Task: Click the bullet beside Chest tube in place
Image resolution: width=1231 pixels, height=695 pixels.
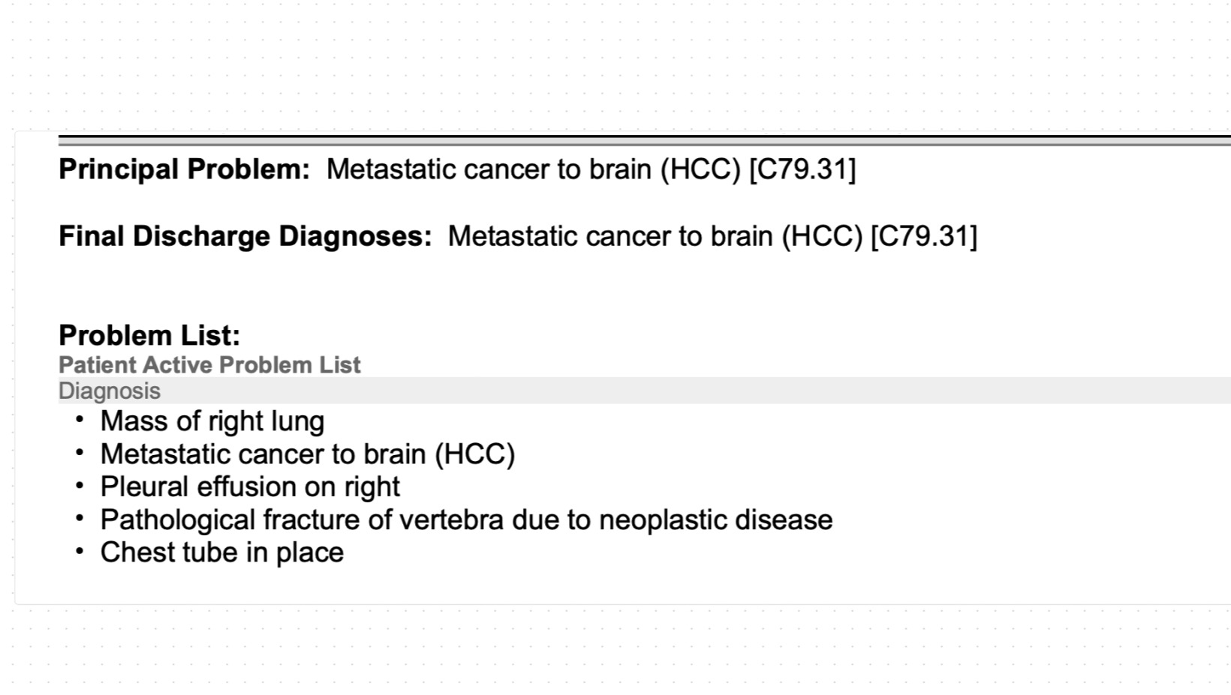Action: click(x=80, y=552)
